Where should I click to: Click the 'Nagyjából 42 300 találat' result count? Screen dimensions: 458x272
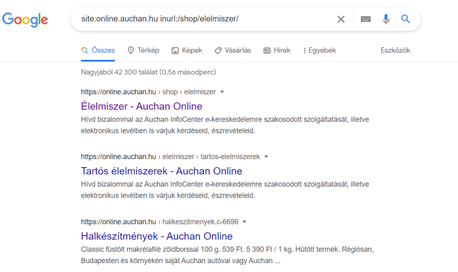(148, 72)
